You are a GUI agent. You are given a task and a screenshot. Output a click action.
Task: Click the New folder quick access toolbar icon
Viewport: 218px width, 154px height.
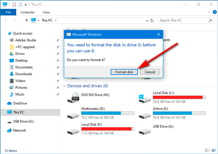pos(21,5)
